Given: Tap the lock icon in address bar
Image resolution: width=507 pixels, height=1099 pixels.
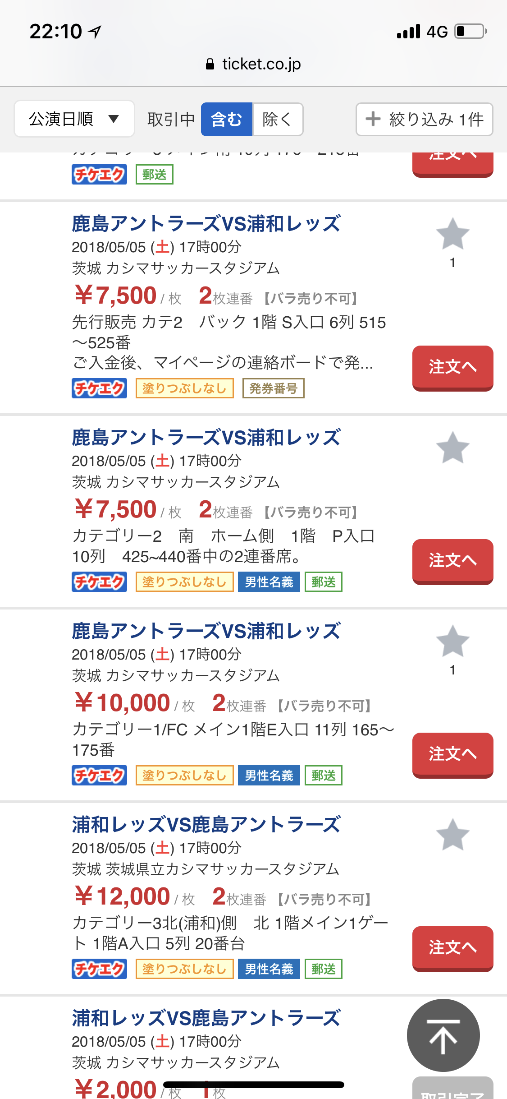Looking at the screenshot, I should [x=210, y=64].
